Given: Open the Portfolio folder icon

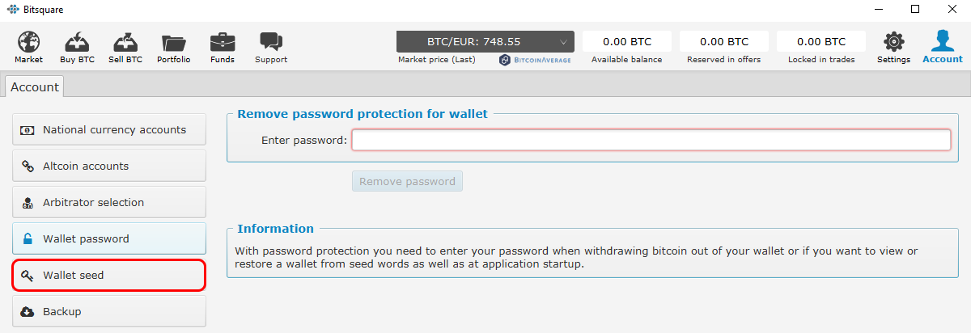Looking at the screenshot, I should point(174,42).
